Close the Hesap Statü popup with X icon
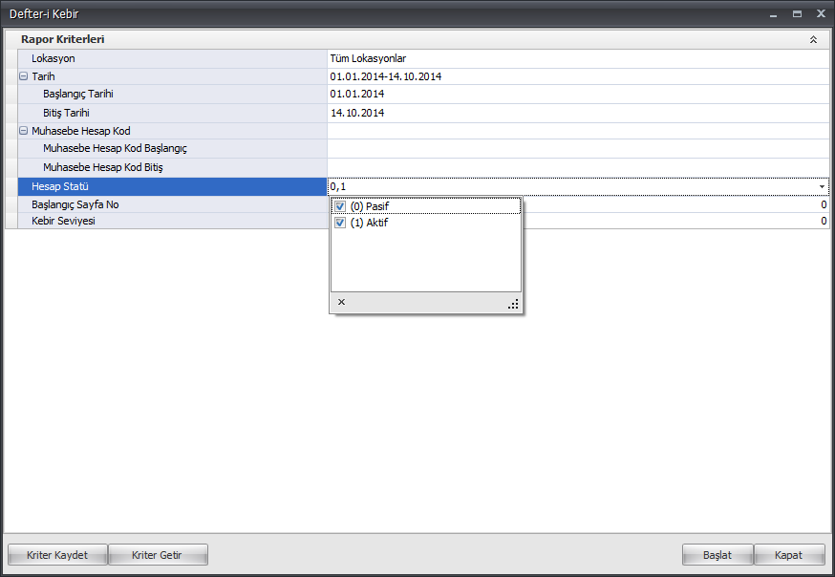The image size is (835, 577). coord(341,302)
